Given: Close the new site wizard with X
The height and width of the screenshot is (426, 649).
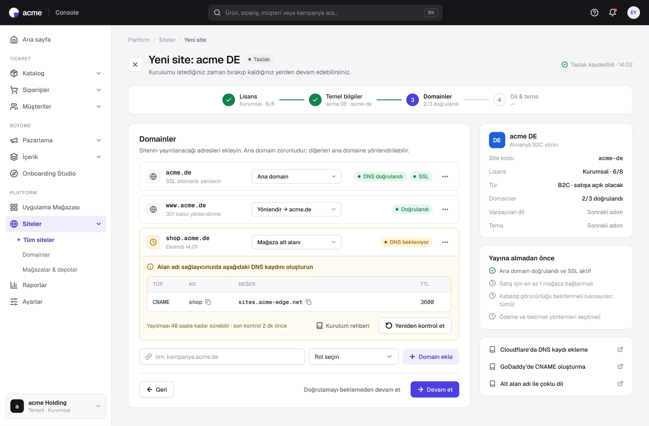Looking at the screenshot, I should (x=135, y=64).
